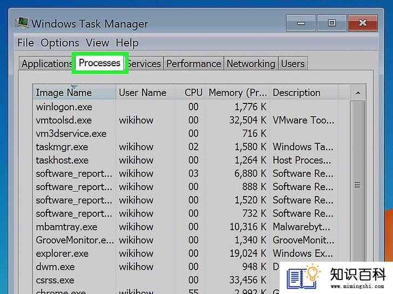Sort by Memory (Pr... column header
This screenshot has width=393, height=294.
[238, 93]
